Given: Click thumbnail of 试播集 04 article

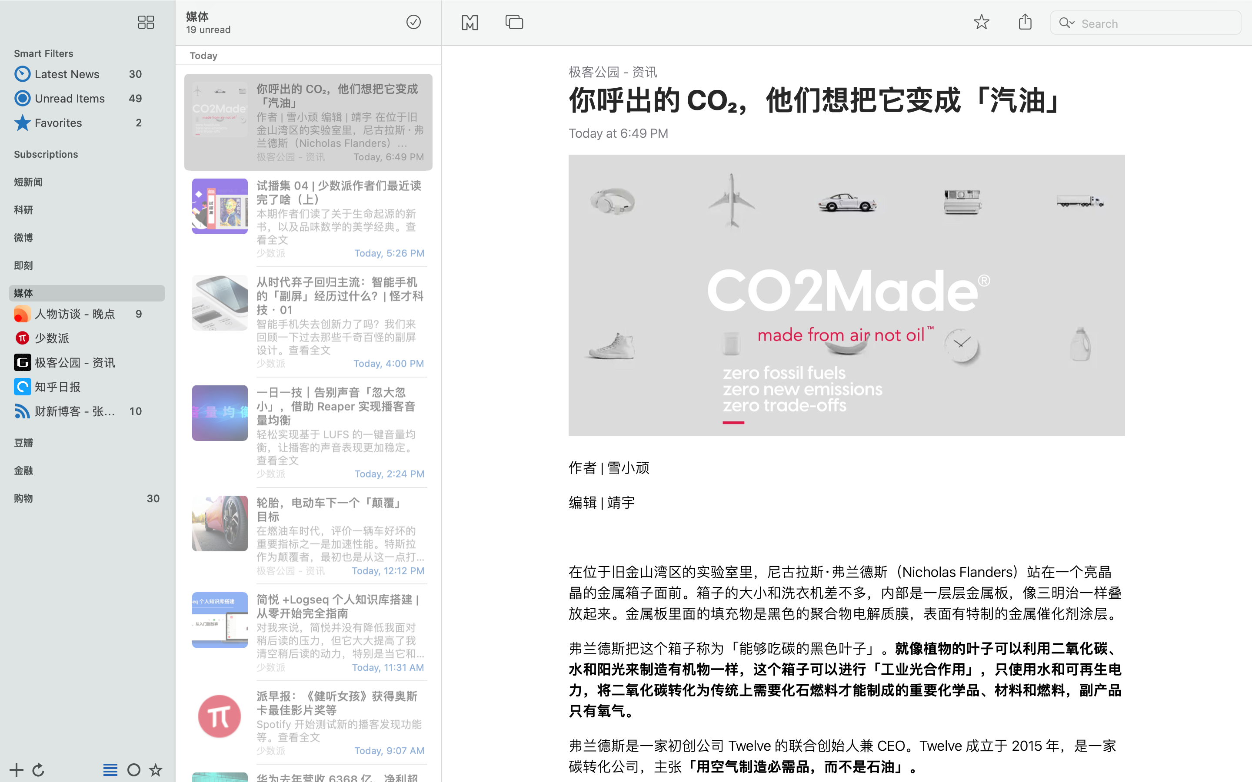Looking at the screenshot, I should [220, 206].
